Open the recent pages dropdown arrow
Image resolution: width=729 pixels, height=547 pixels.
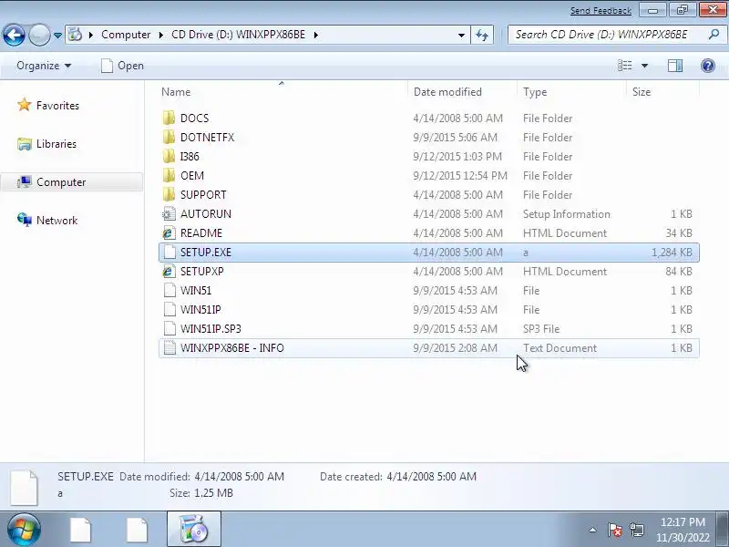pos(57,36)
